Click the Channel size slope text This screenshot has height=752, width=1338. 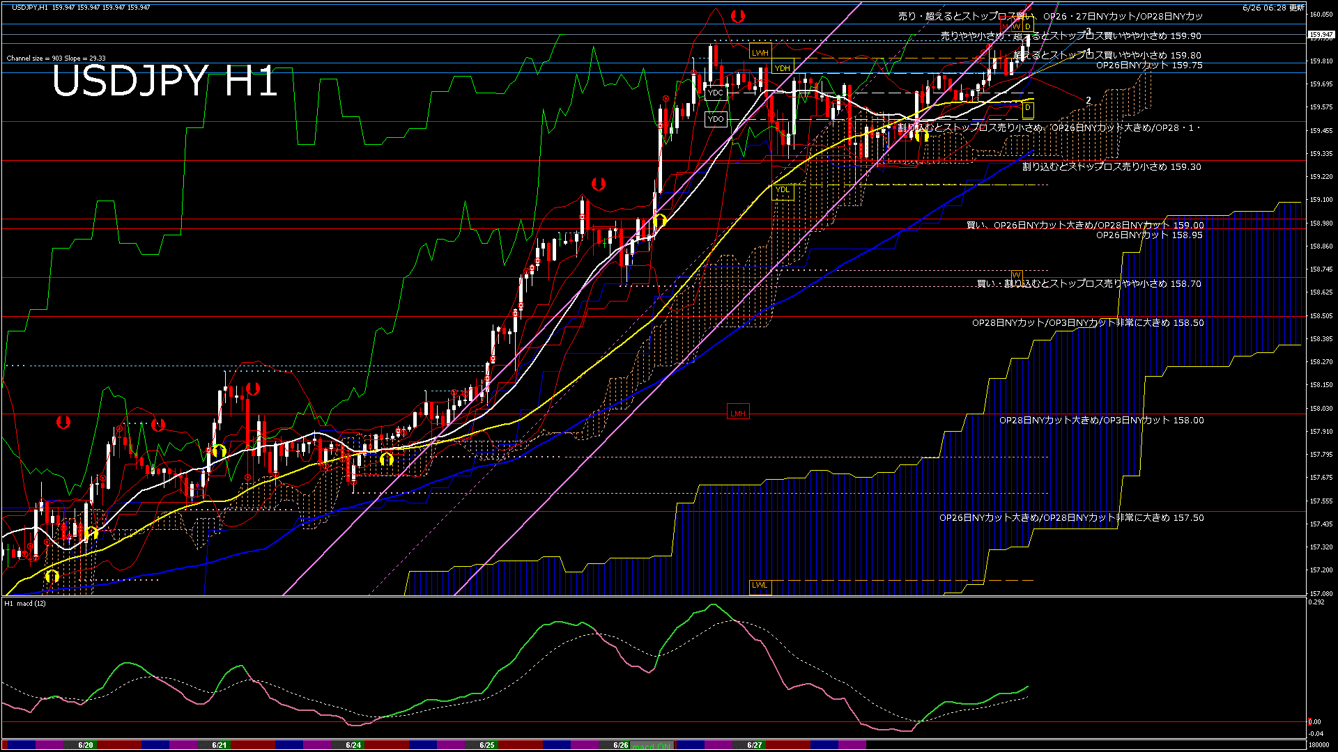pos(56,58)
